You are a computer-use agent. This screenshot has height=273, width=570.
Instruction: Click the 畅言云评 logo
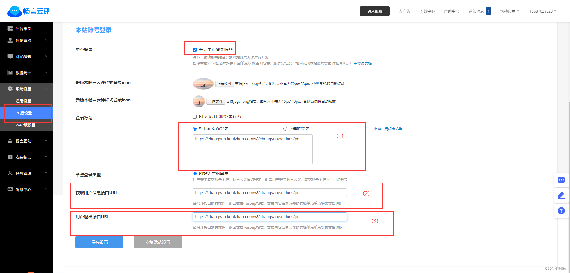(x=28, y=11)
